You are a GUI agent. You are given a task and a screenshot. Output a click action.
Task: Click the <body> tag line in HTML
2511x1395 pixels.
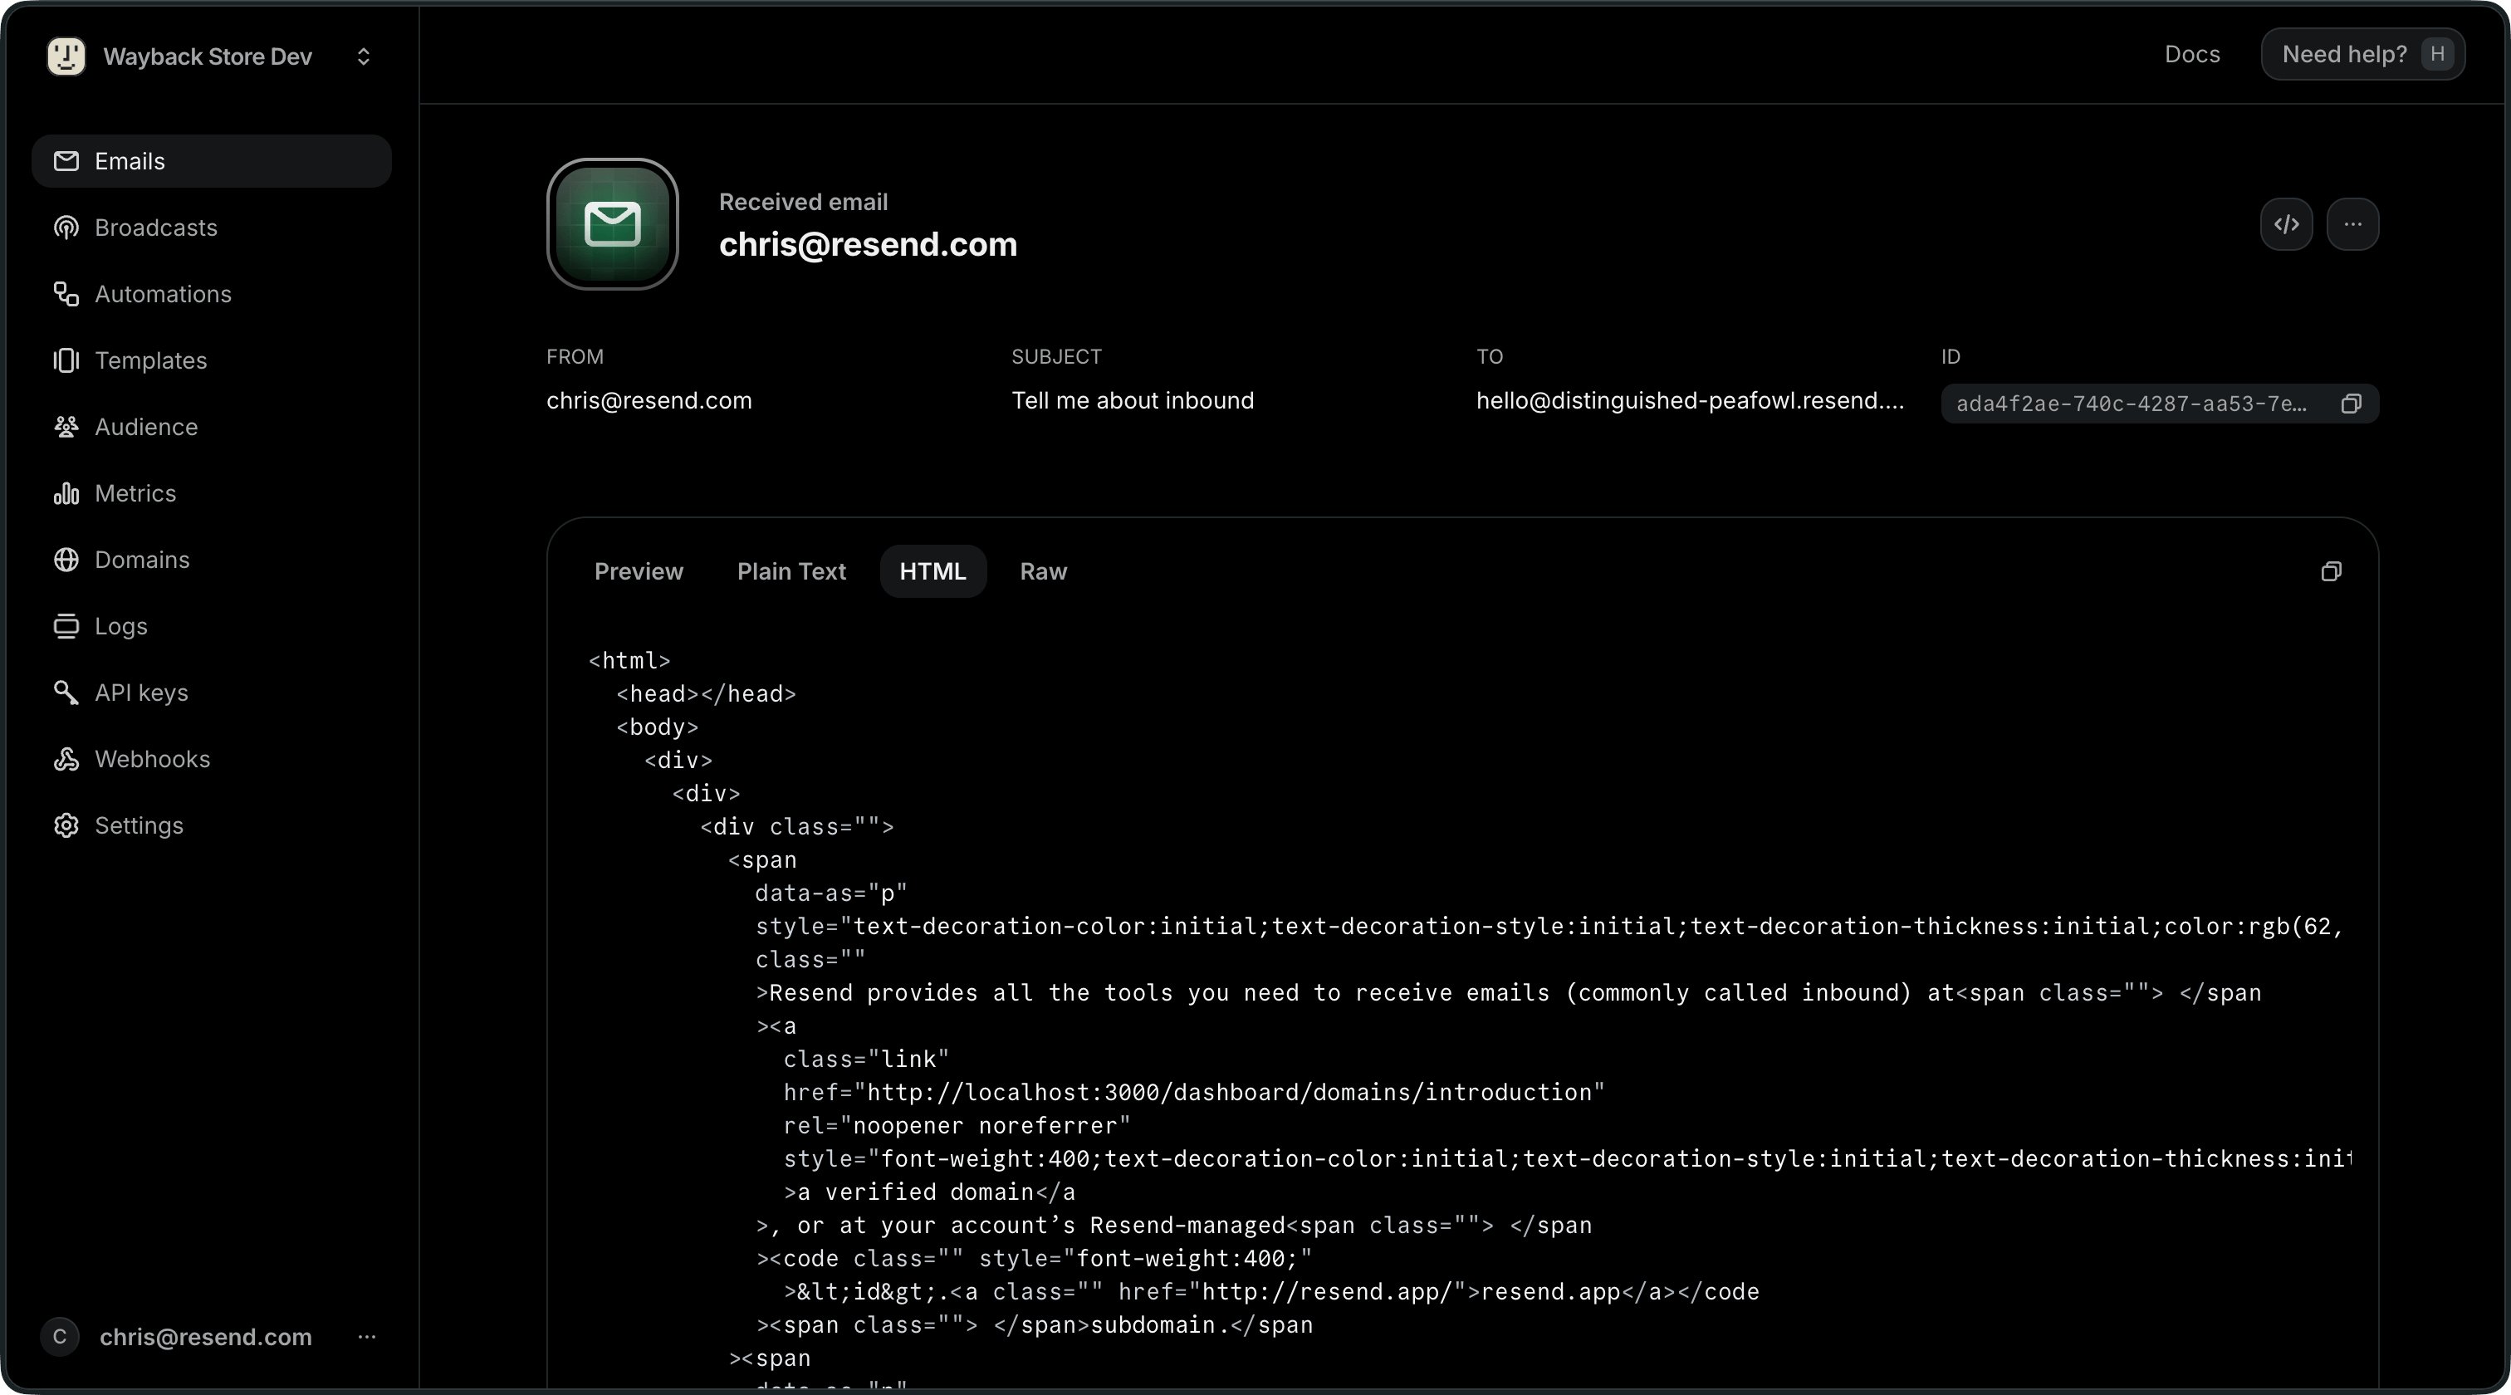[657, 727]
